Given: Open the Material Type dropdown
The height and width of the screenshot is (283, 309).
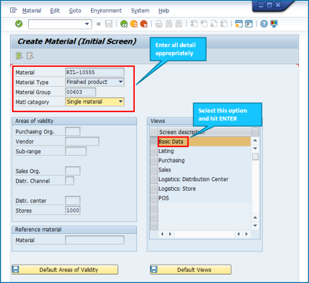Looking at the screenshot, I should (121, 82).
